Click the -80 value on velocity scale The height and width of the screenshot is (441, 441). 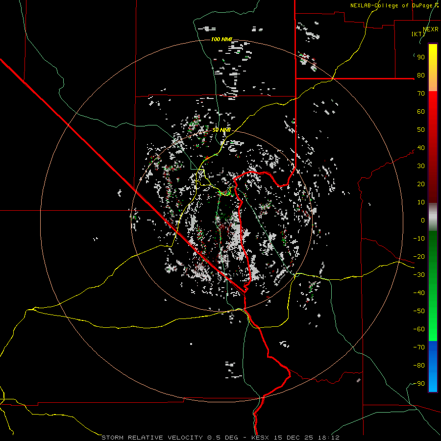(x=419, y=366)
